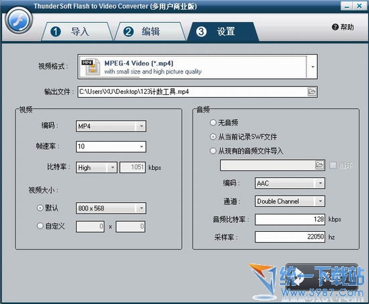This screenshot has height=304, width=369.
Task: Click the 采样率 22050 field
Action: pyautogui.click(x=290, y=237)
